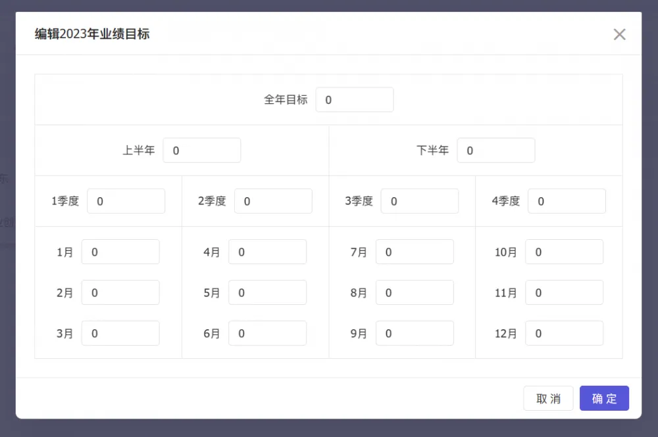Image resolution: width=658 pixels, height=437 pixels.
Task: Select the 5月 input box
Action: (267, 292)
